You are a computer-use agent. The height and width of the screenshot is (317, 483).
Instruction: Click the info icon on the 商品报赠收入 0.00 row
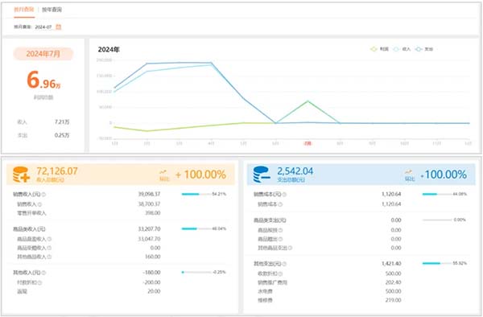[x=49, y=248]
